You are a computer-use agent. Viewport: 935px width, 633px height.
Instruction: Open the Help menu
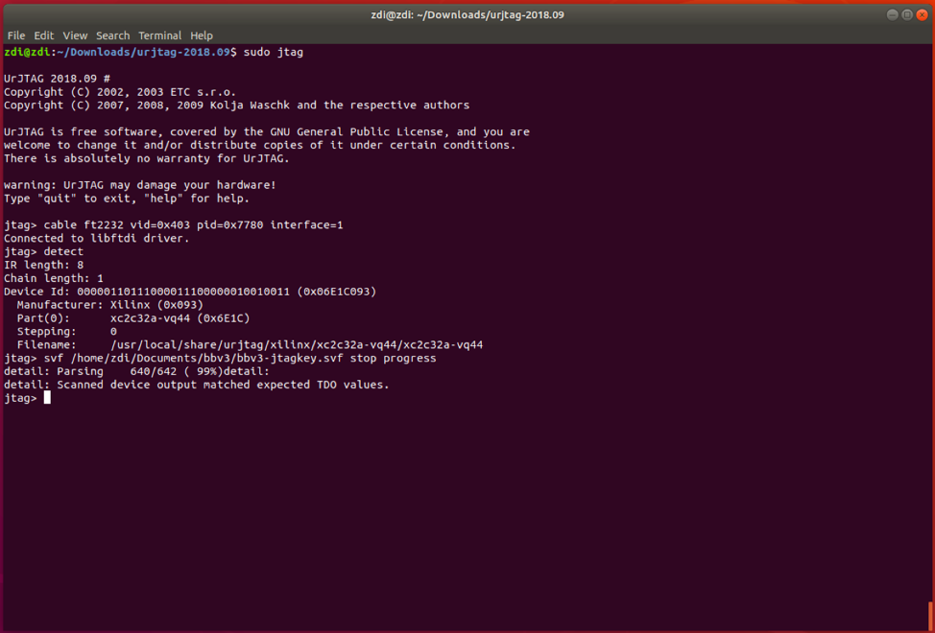(x=202, y=35)
